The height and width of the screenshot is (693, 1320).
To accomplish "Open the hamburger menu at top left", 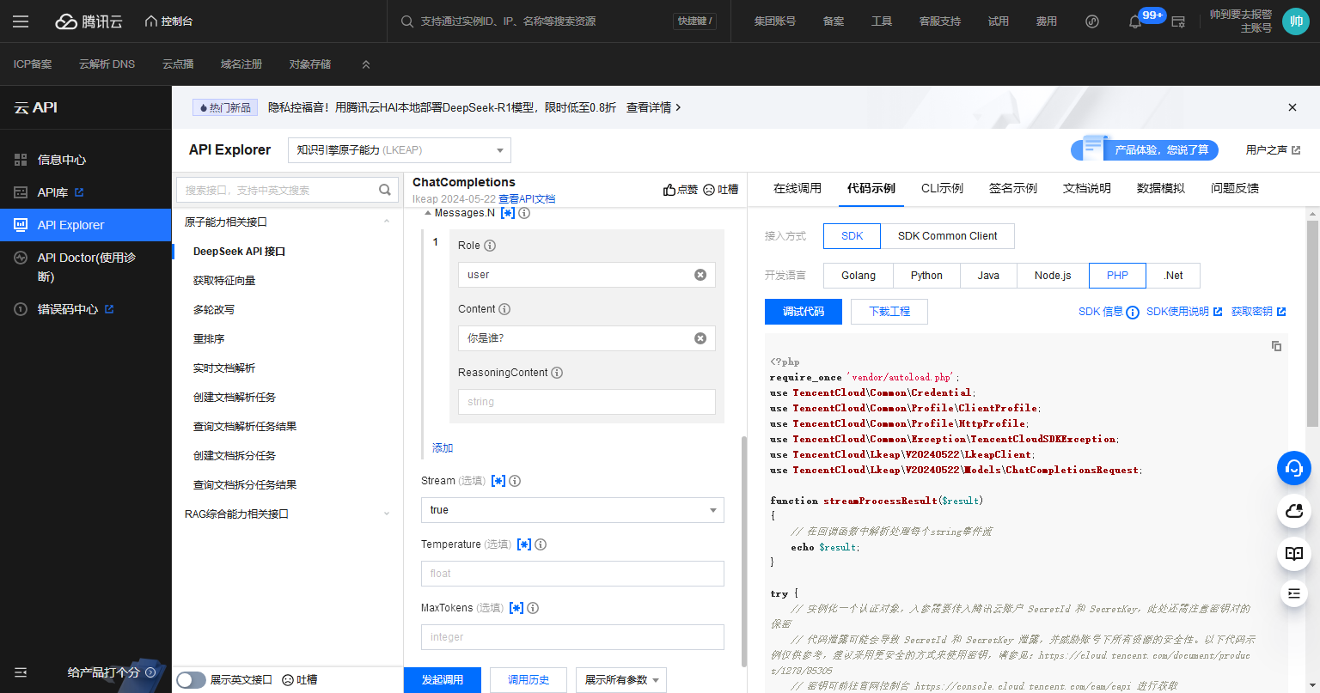I will click(x=21, y=21).
